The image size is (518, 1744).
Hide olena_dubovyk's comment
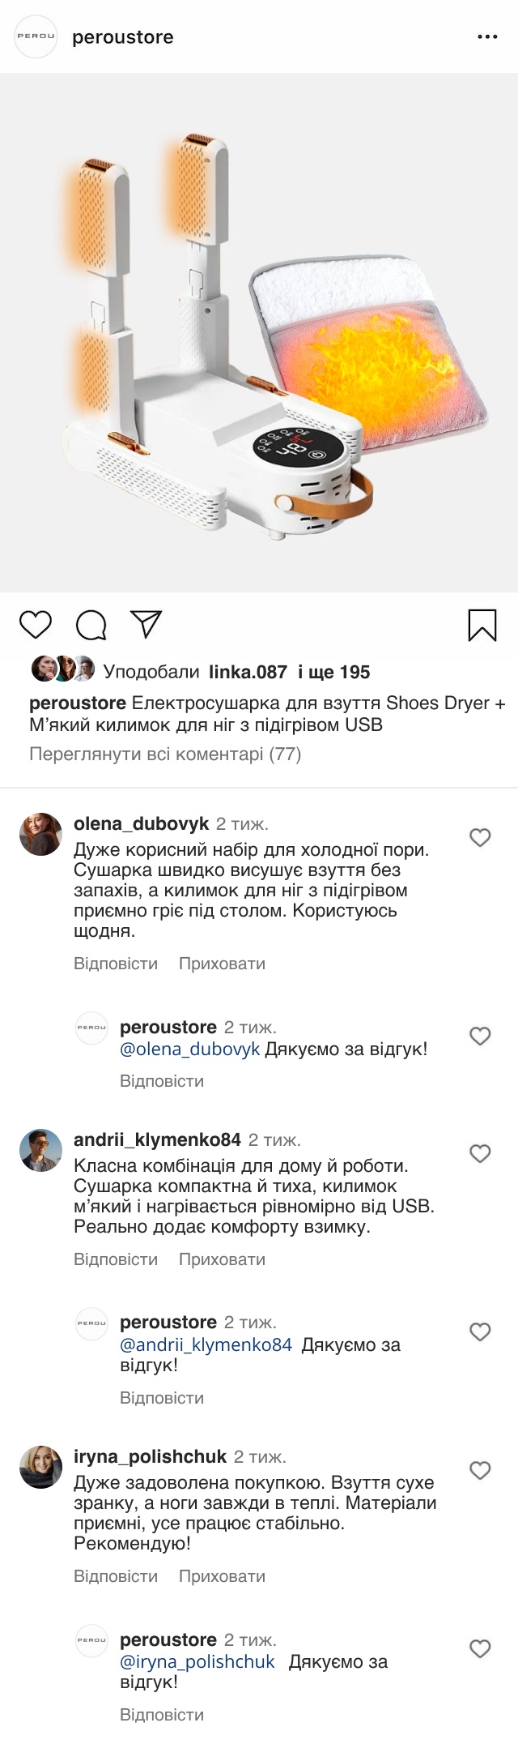tap(222, 964)
